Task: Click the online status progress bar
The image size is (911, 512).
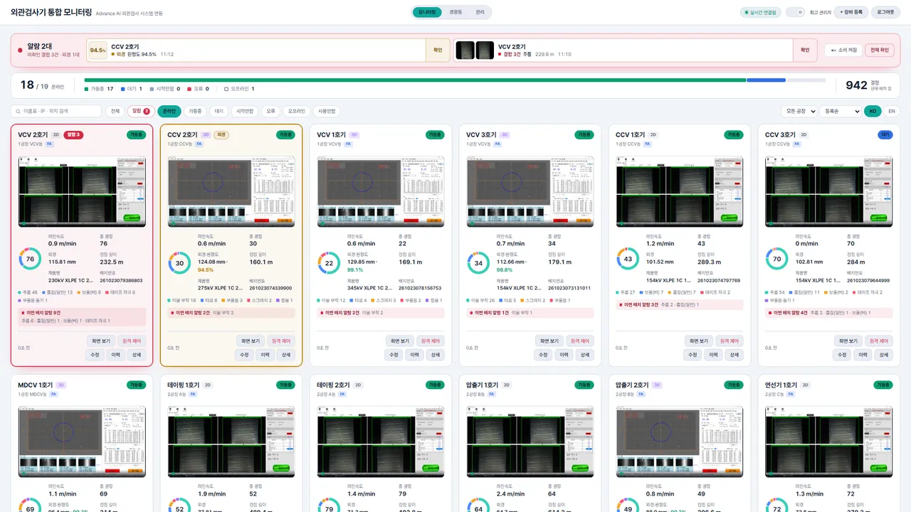Action: coord(455,80)
